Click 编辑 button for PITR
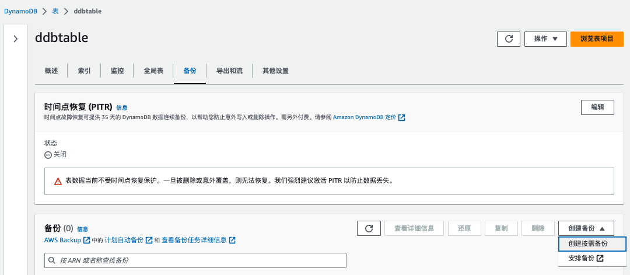630x275 pixels. coord(597,107)
